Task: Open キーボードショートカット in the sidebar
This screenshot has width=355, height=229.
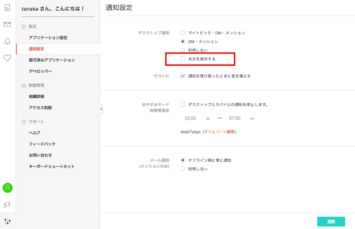Action: point(52,166)
